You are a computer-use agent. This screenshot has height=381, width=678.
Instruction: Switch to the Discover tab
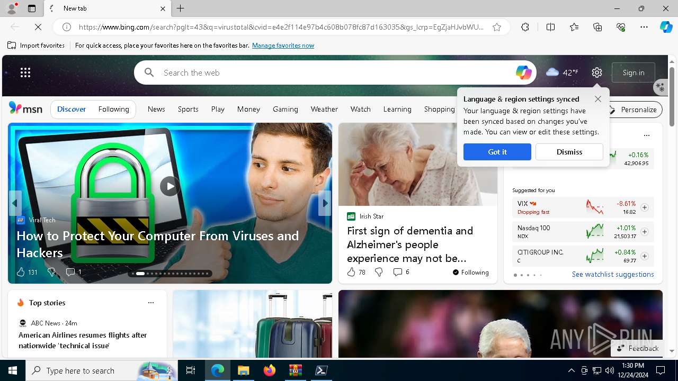[x=72, y=109]
